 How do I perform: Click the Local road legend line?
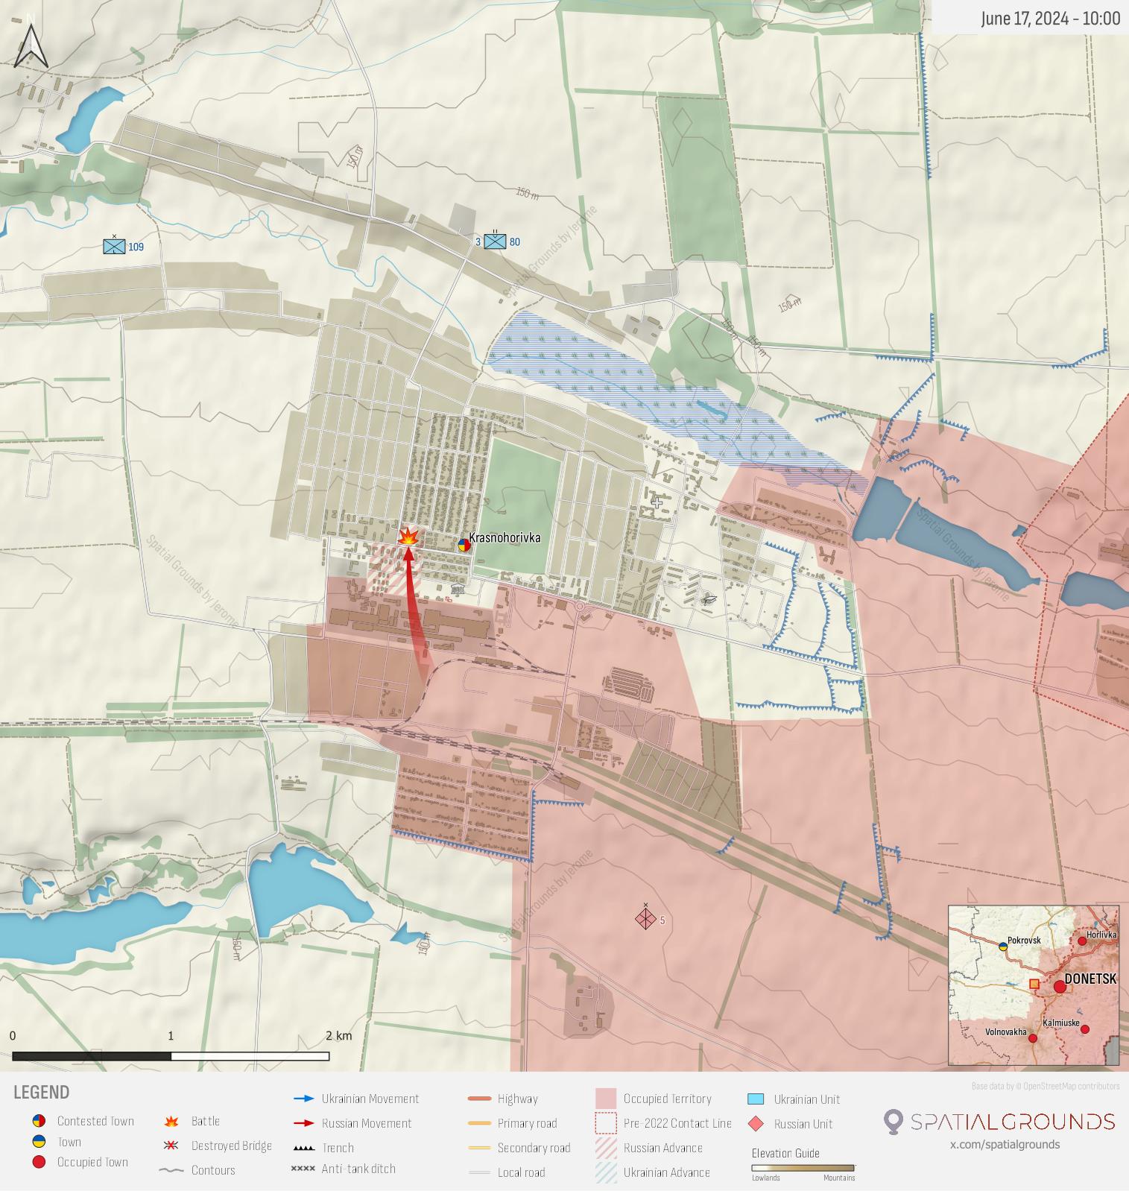point(479,1172)
